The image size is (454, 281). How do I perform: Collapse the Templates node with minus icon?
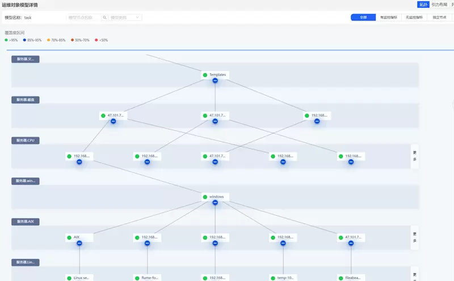215,80
